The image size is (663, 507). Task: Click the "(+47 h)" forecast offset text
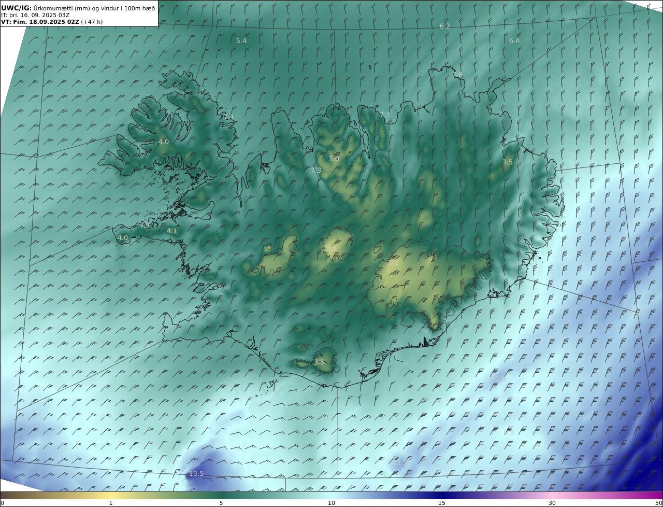[92, 22]
